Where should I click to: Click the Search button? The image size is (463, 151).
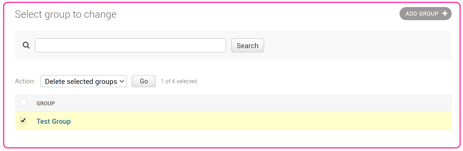point(247,46)
